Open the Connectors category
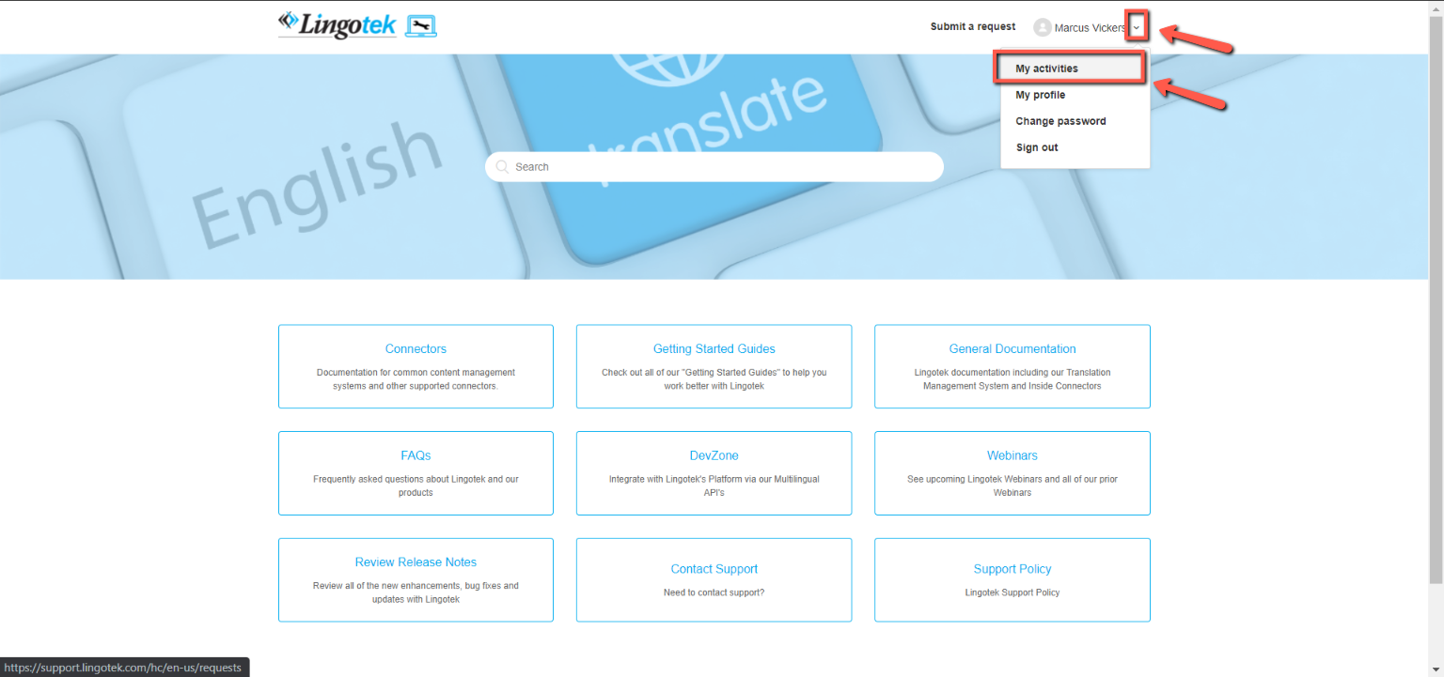The height and width of the screenshot is (677, 1444). (x=416, y=349)
